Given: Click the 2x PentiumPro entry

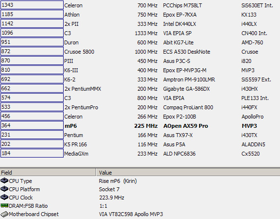Looking at the screenshot, I should click(81, 107).
